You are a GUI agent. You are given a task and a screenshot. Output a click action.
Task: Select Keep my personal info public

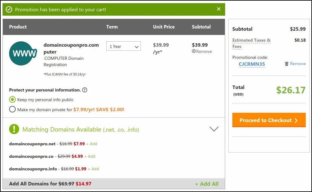13,100
